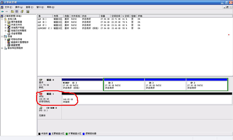Sort by the 容量 column header

(103, 16)
